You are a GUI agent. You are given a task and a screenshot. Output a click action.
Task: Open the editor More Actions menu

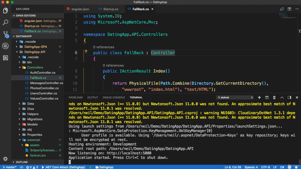(x=297, y=9)
